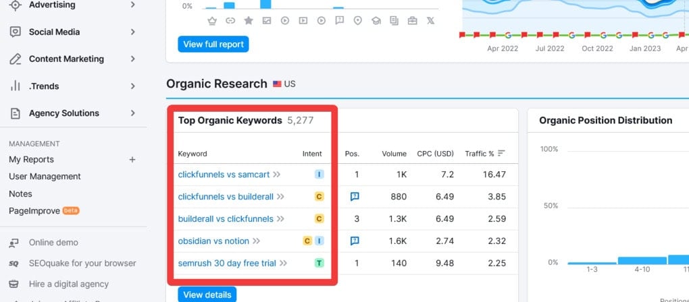Click the View full report button
Screen dimensions: 689x302
pyautogui.click(x=213, y=44)
